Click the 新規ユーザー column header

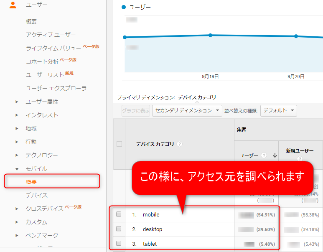(x=300, y=151)
